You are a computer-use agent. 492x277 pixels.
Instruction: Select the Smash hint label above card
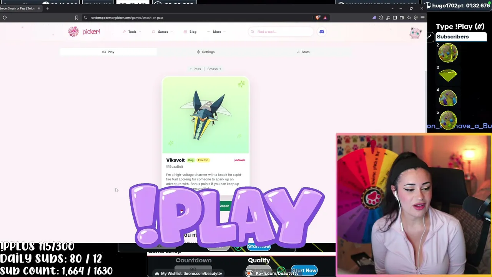(x=214, y=69)
